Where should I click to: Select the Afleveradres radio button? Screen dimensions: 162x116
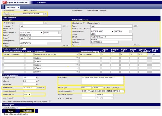(99, 23)
